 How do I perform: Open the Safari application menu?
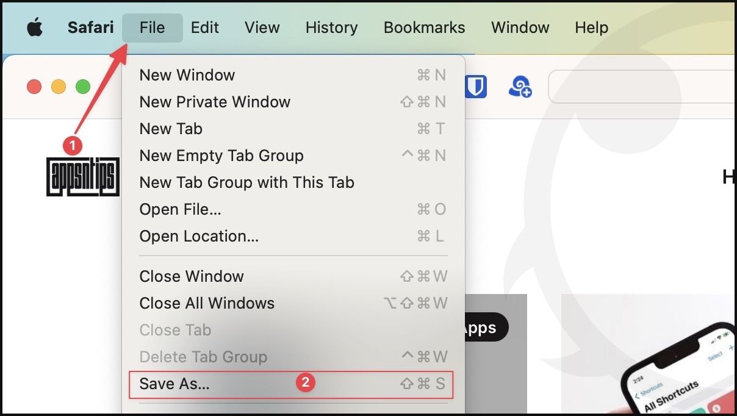pos(90,27)
